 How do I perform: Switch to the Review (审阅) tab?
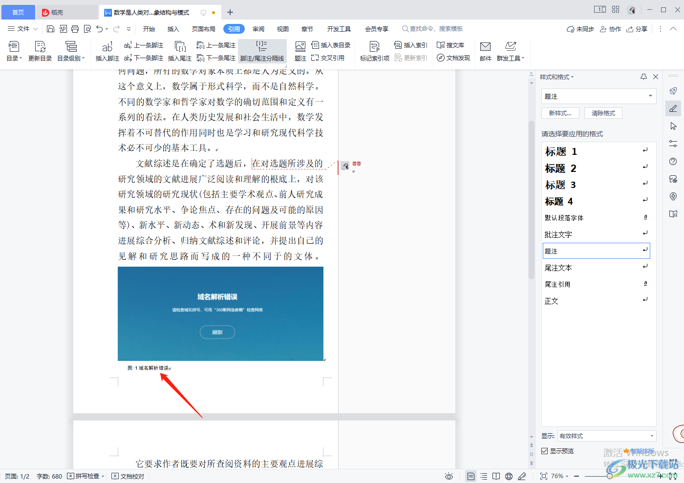258,29
